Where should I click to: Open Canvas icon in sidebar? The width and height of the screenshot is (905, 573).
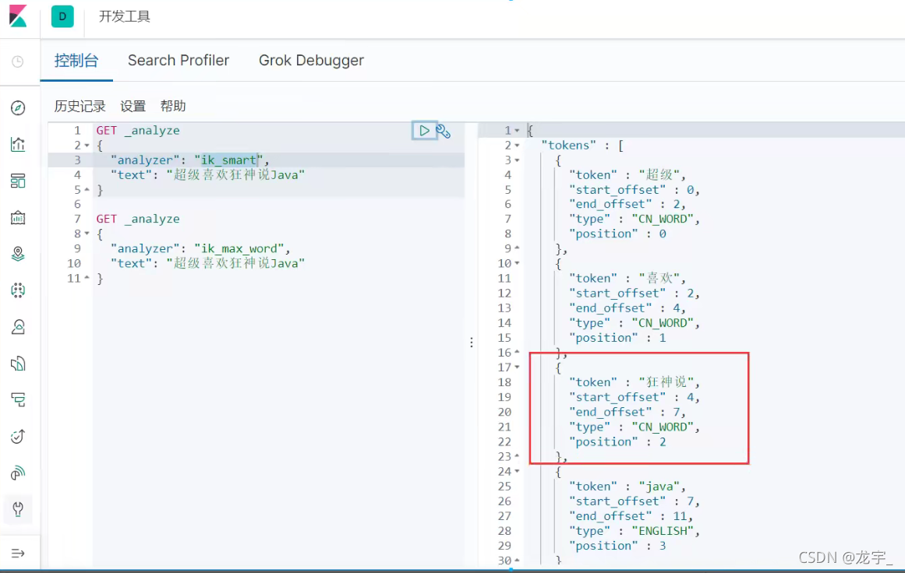tap(18, 217)
